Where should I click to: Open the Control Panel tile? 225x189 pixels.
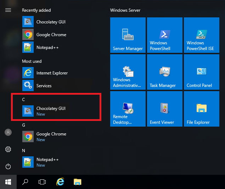click(x=202, y=72)
